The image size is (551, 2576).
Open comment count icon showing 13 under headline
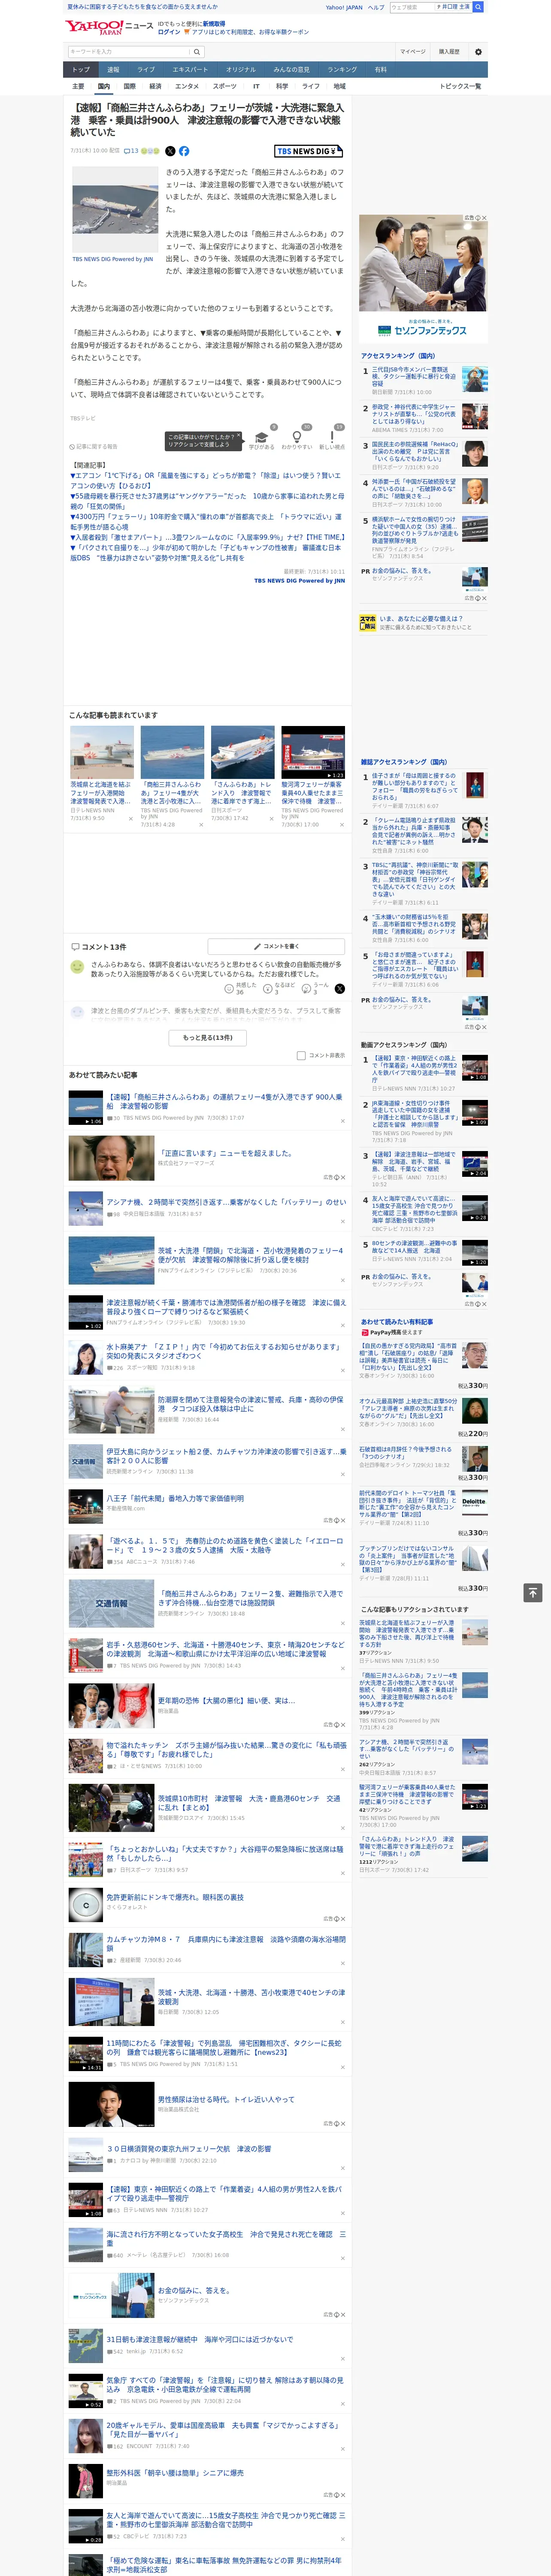[131, 151]
